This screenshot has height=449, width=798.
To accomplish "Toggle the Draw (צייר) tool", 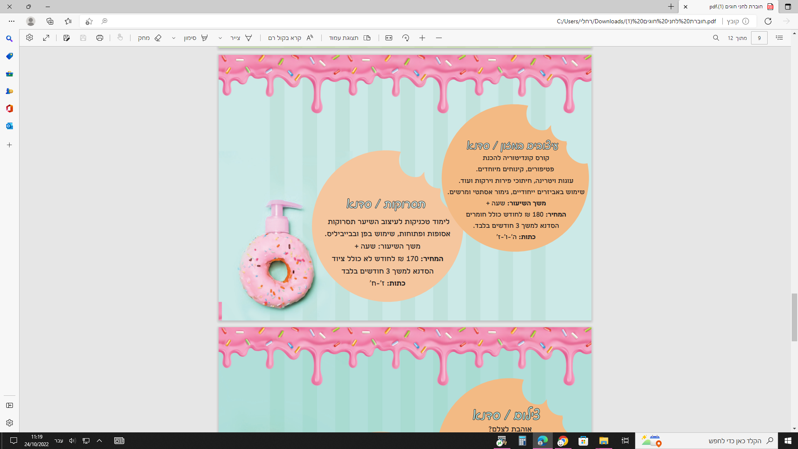I will point(241,38).
